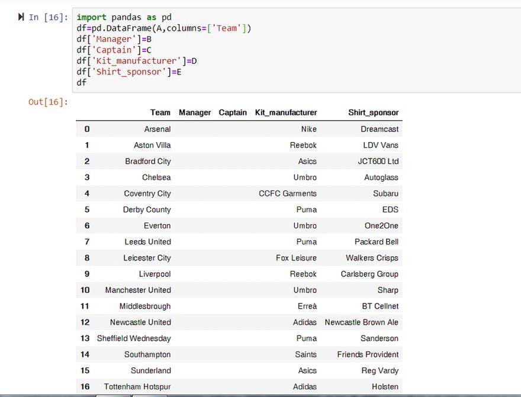The image size is (521, 397).
Task: Click the run cell icon beside In [16]
Action: click(x=21, y=17)
